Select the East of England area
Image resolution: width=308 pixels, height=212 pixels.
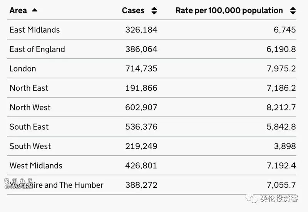(x=37, y=49)
